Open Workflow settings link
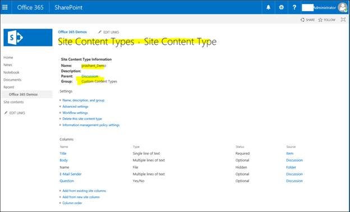The width and height of the screenshot is (350, 212). pos(75,113)
